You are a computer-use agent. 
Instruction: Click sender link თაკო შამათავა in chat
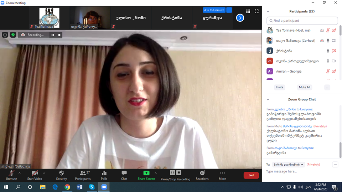[286, 148]
